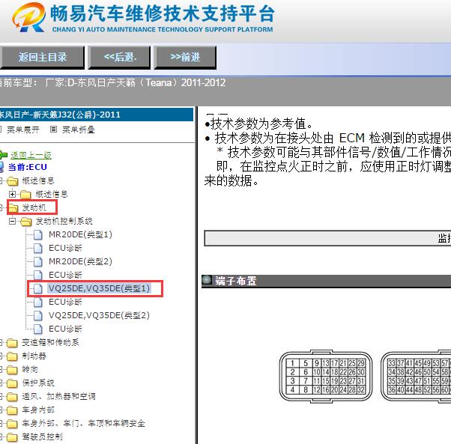Open the 发动机控制系统 folder
The image size is (451, 444).
coord(64,222)
